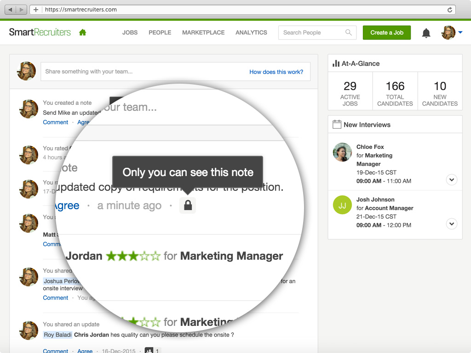The width and height of the screenshot is (471, 353).
Task: Click Chloe Fox's interview photo
Action: click(x=342, y=152)
